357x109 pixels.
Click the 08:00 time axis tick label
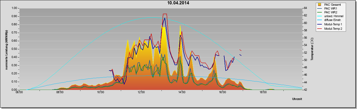(60, 92)
